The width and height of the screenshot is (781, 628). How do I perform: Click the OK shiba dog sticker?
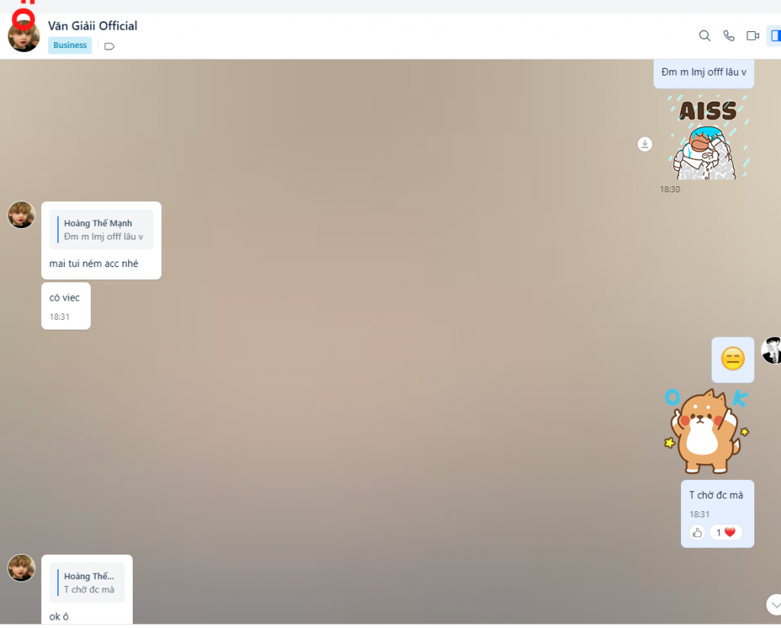click(706, 430)
